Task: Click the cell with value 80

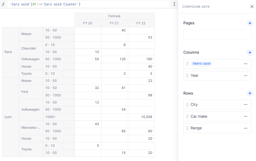Action: [x=141, y=131]
